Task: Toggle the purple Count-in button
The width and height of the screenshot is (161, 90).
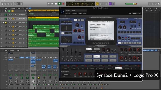Action: point(110,4)
